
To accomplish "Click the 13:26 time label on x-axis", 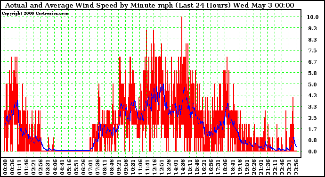I will coord(169,167).
